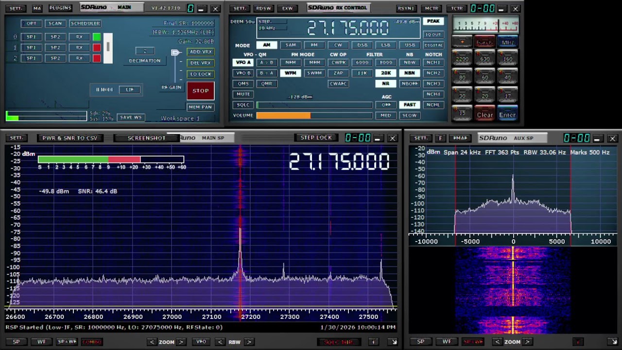Image resolution: width=622 pixels, height=350 pixels.
Task: Export PWR & SNR TO CSV
Action: click(70, 138)
